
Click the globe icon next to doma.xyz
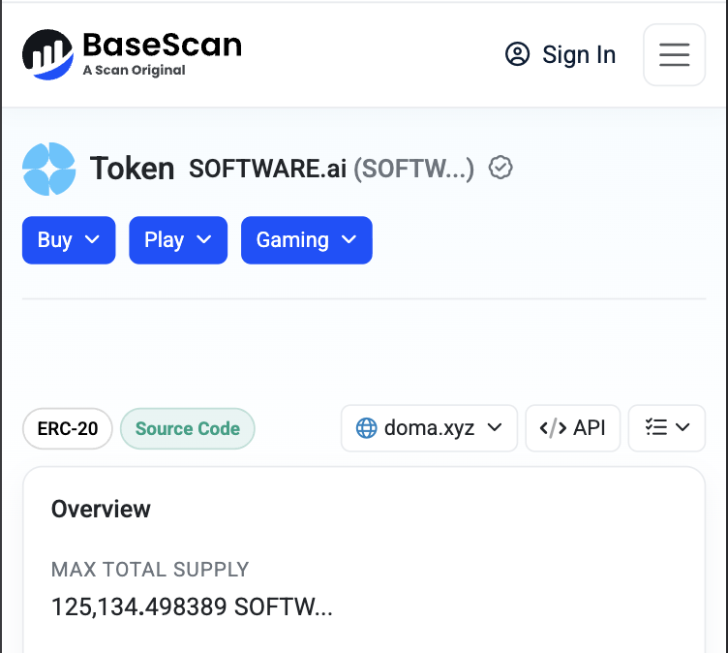pyautogui.click(x=366, y=427)
